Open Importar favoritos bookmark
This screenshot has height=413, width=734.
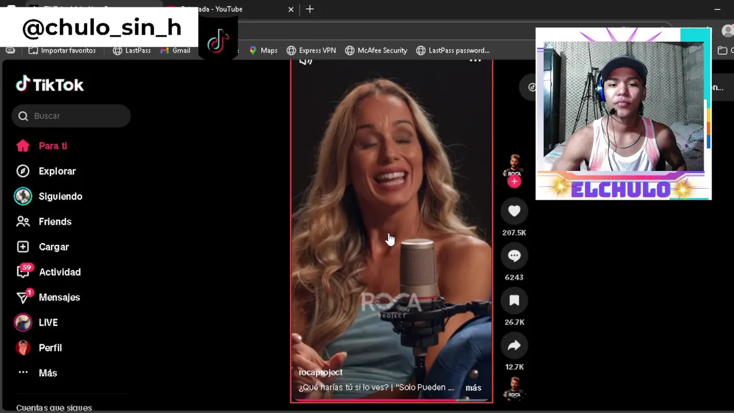63,50
